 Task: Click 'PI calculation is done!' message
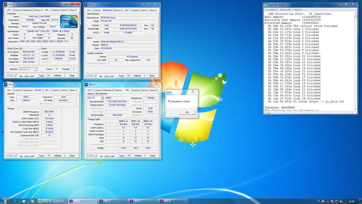(179, 101)
